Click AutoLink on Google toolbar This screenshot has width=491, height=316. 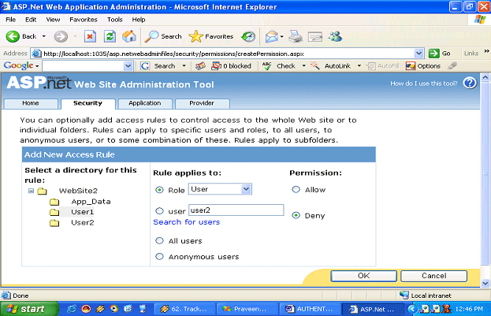[331, 66]
